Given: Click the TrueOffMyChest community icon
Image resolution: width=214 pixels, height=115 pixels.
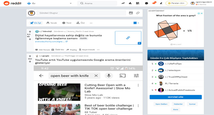Looking at the screenshot, I should click(161, 77).
